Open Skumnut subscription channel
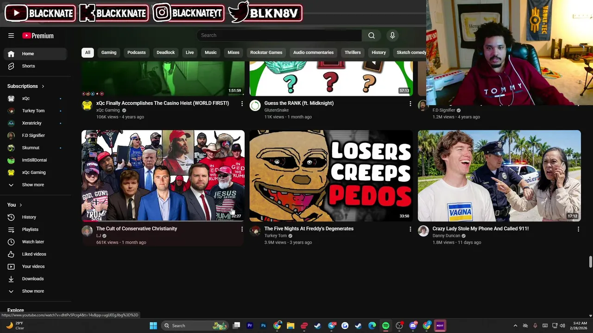 tap(36, 148)
